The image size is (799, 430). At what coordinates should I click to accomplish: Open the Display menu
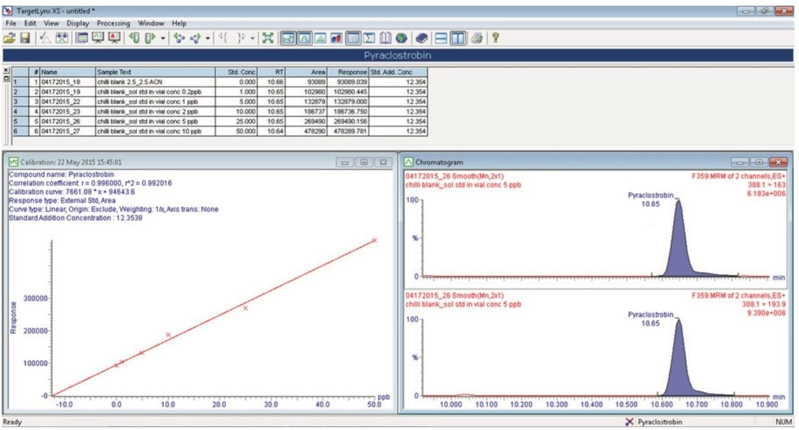(x=78, y=23)
